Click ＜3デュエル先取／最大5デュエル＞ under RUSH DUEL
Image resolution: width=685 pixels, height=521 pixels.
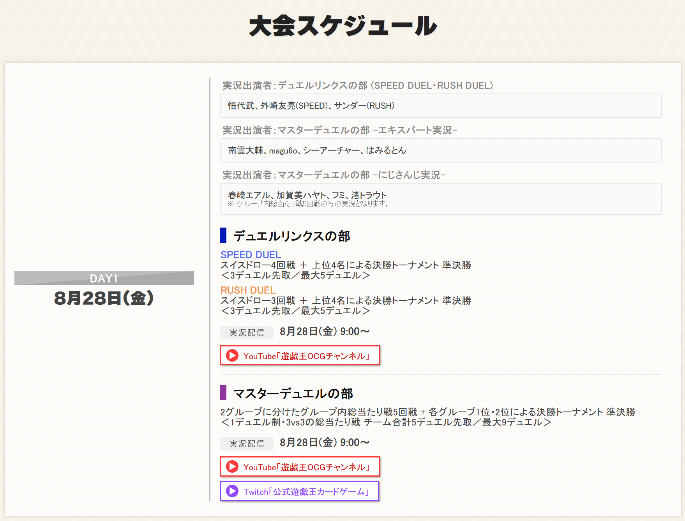[x=295, y=311]
